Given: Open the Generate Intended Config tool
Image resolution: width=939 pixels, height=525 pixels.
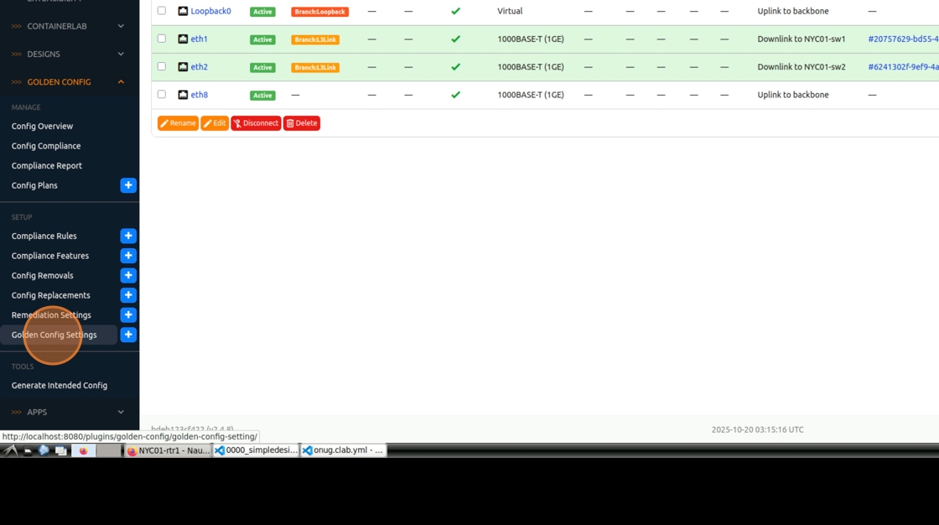Looking at the screenshot, I should 60,385.
